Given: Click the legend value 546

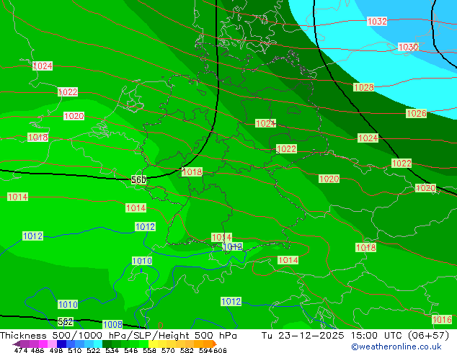Looking at the screenshot, I should coord(131,350).
